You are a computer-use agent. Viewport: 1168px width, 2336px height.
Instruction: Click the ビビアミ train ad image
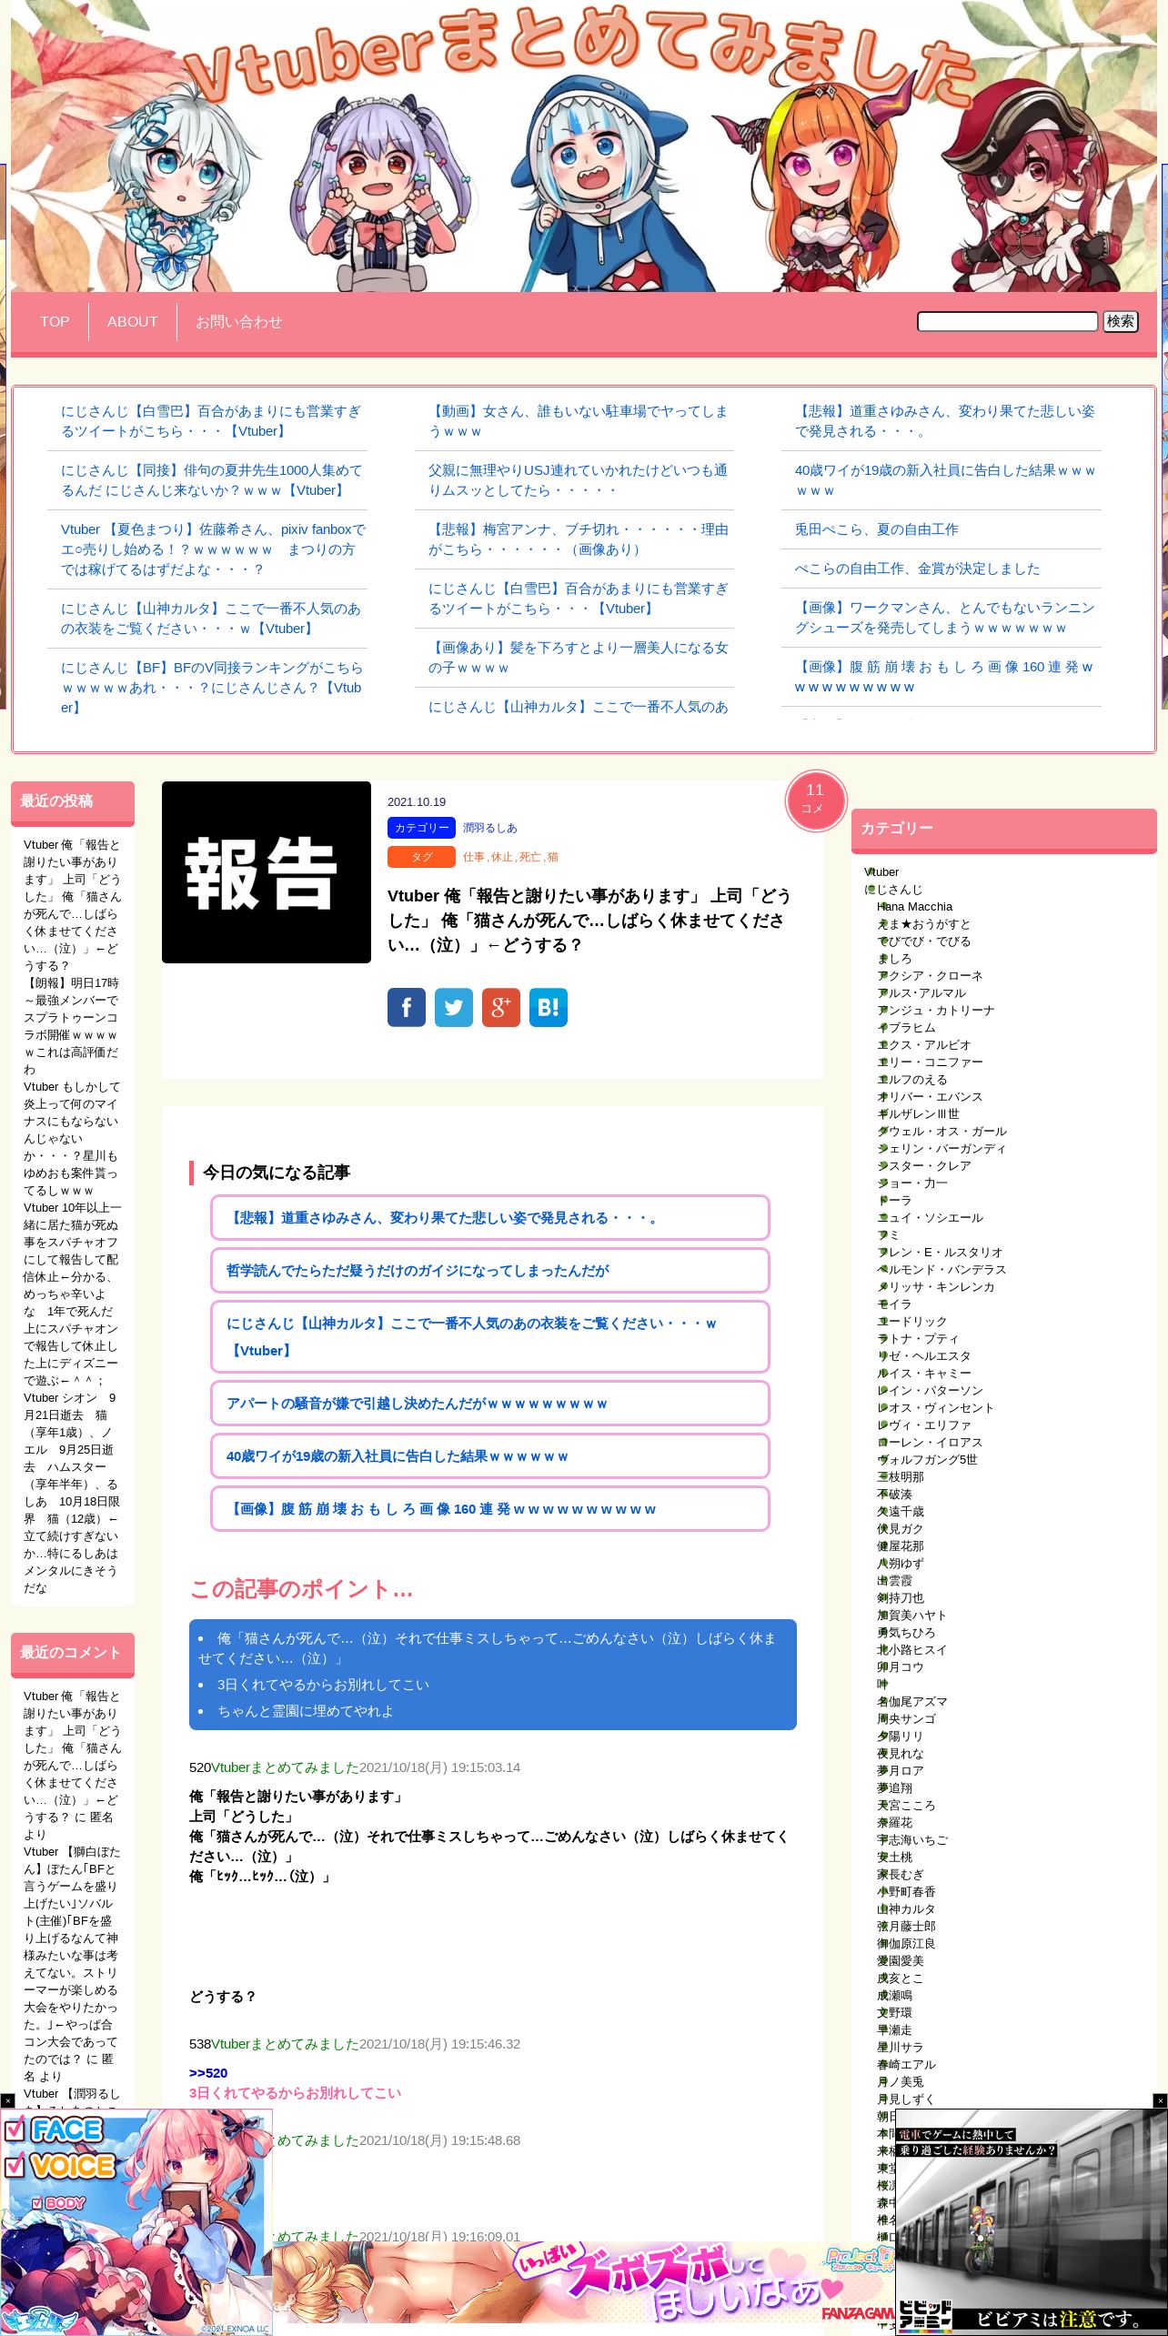[1032, 2221]
